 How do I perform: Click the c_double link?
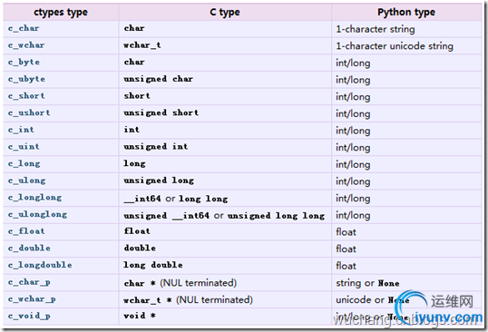point(29,248)
